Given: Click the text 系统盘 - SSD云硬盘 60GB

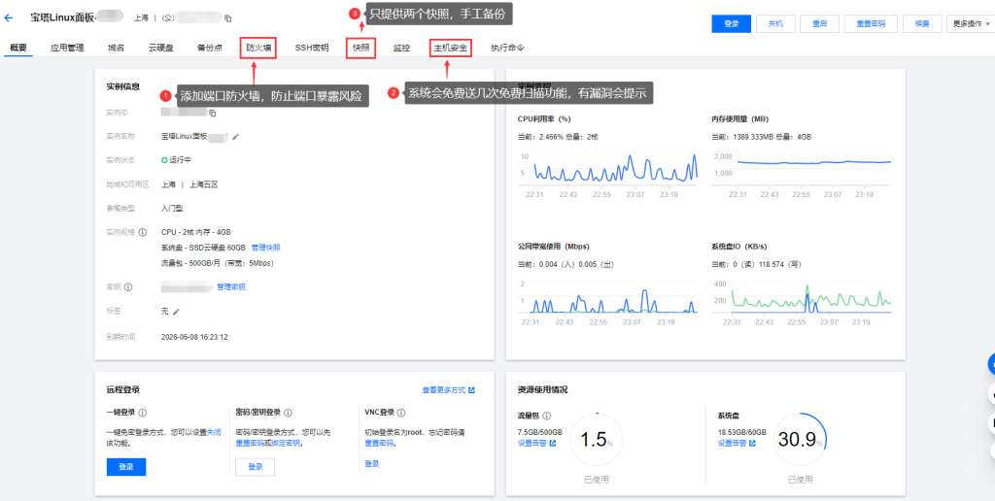Looking at the screenshot, I should tap(204, 248).
